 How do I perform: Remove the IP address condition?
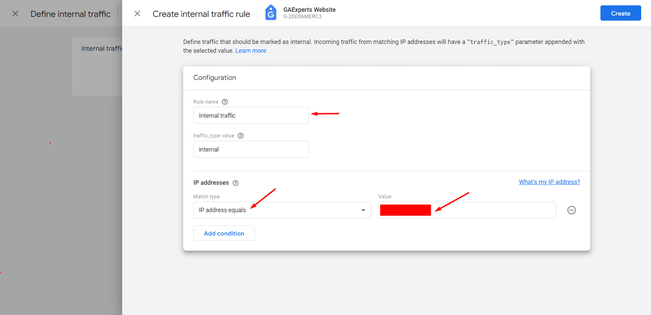(x=571, y=210)
